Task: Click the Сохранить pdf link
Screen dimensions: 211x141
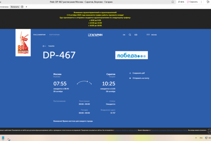Action: point(139,73)
